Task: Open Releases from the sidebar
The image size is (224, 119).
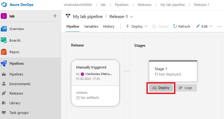Action: tap(16, 93)
